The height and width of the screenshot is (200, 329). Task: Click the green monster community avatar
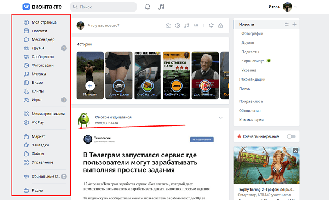pos(84,119)
